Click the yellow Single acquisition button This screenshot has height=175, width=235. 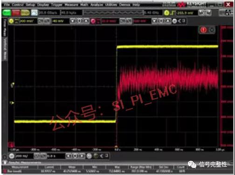25,13
